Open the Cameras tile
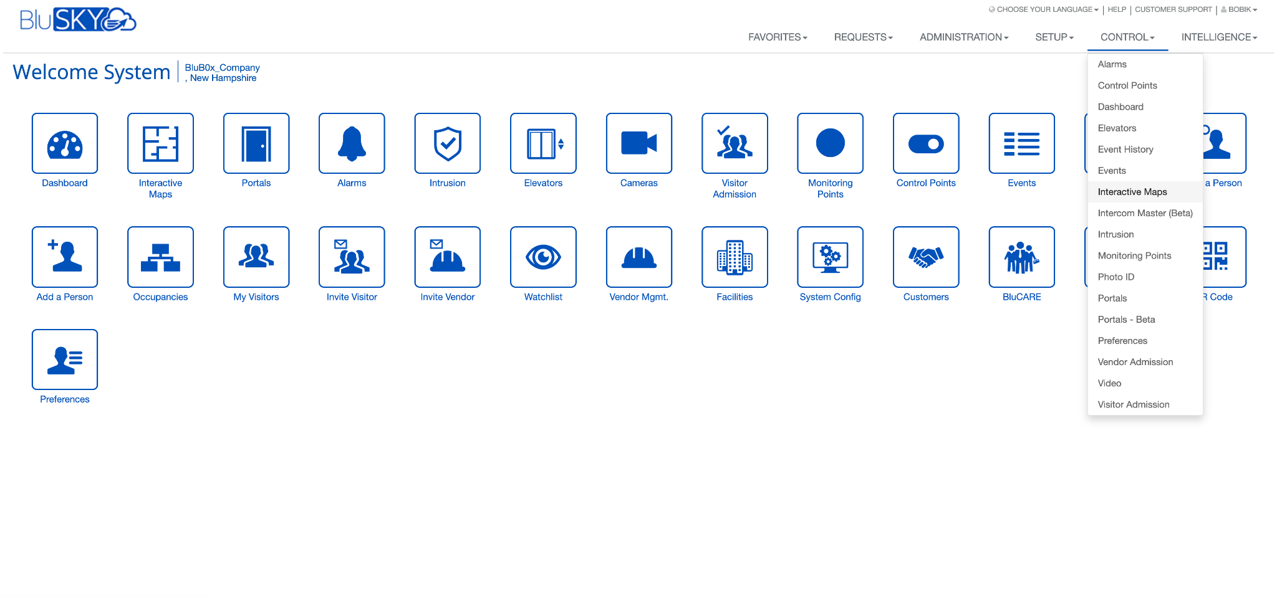 pos(638,143)
